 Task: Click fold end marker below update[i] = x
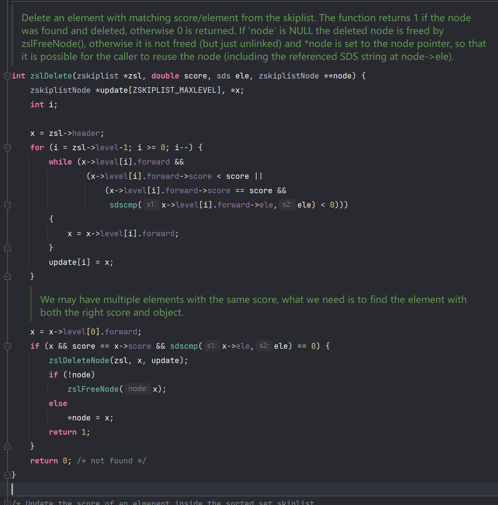[7, 277]
